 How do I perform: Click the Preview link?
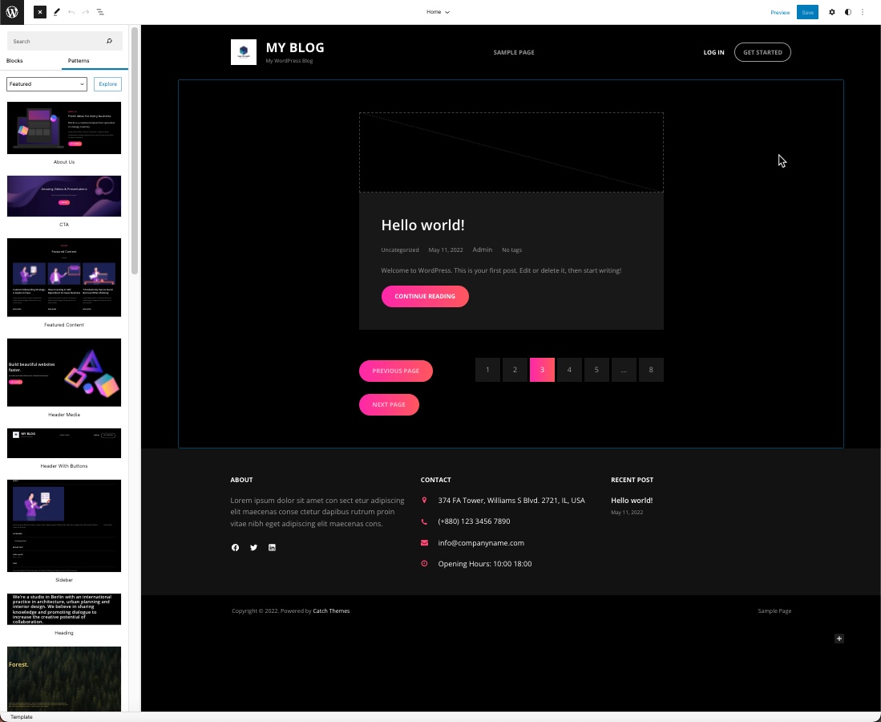click(x=780, y=12)
